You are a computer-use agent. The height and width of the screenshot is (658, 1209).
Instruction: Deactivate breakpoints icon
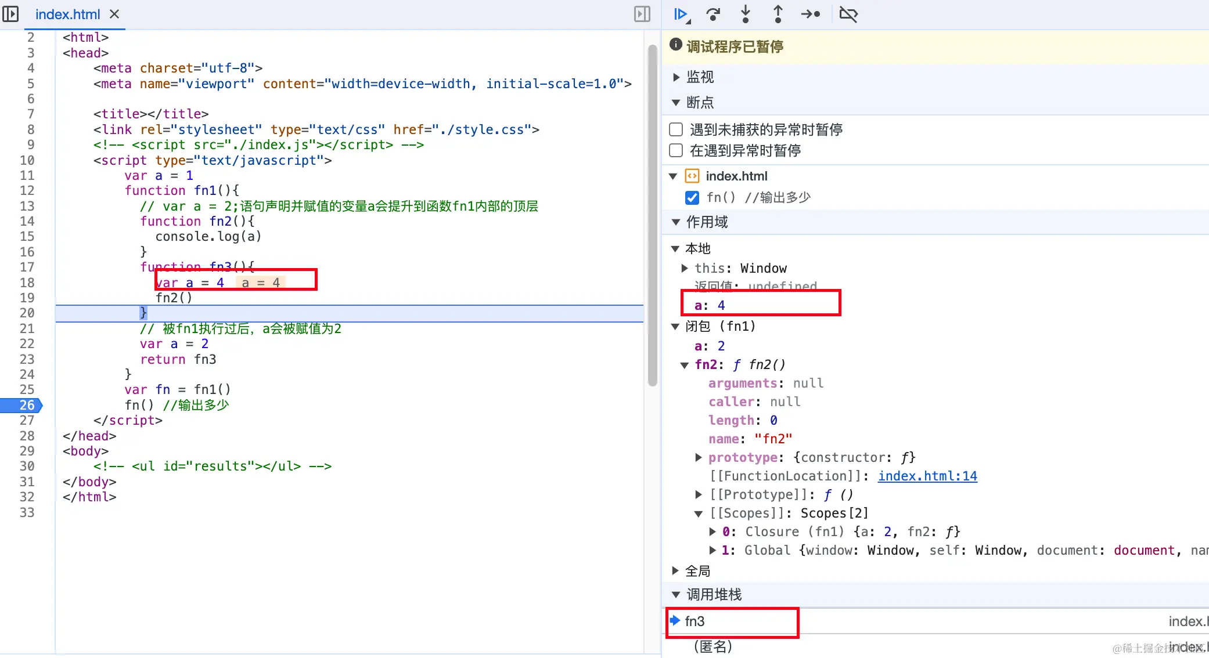click(848, 14)
